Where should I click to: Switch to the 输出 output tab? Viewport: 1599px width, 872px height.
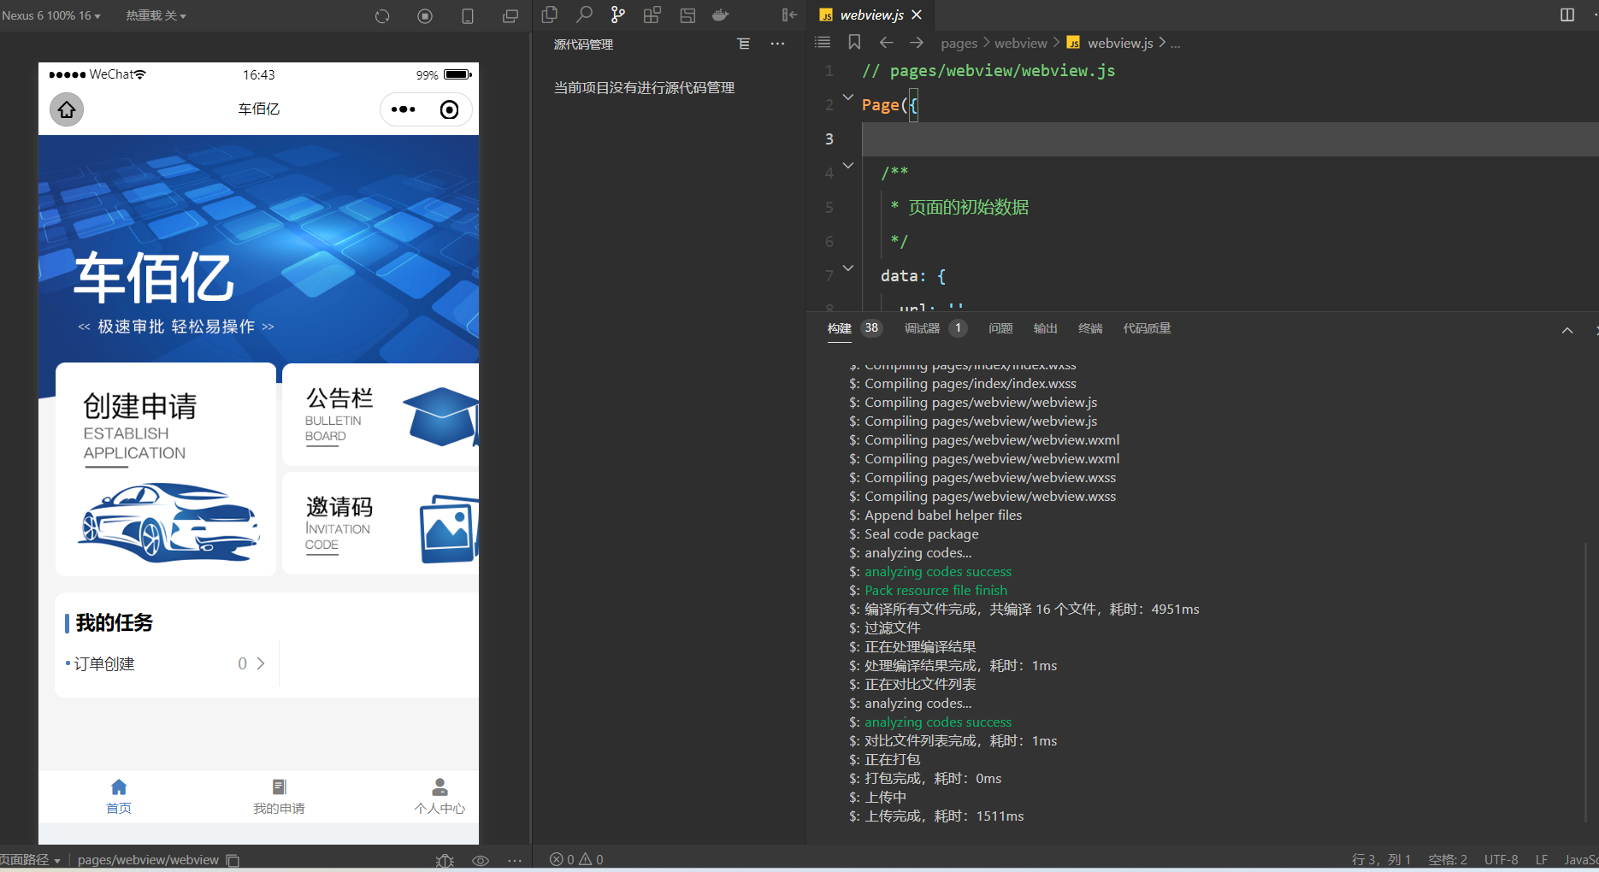(1045, 328)
